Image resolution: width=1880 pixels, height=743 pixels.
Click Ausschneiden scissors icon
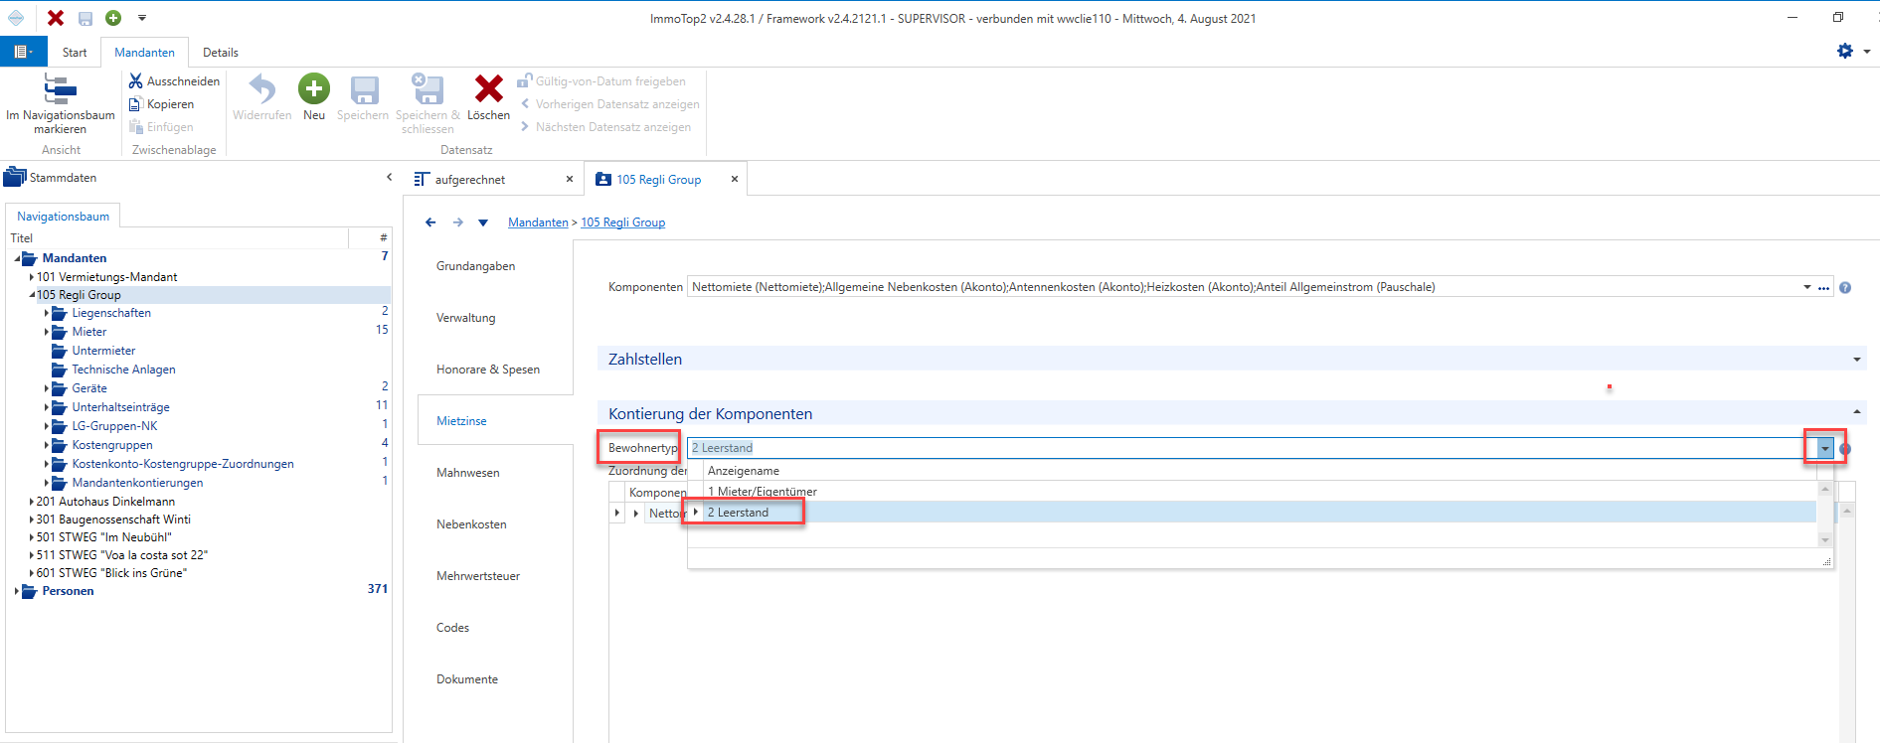coord(136,80)
